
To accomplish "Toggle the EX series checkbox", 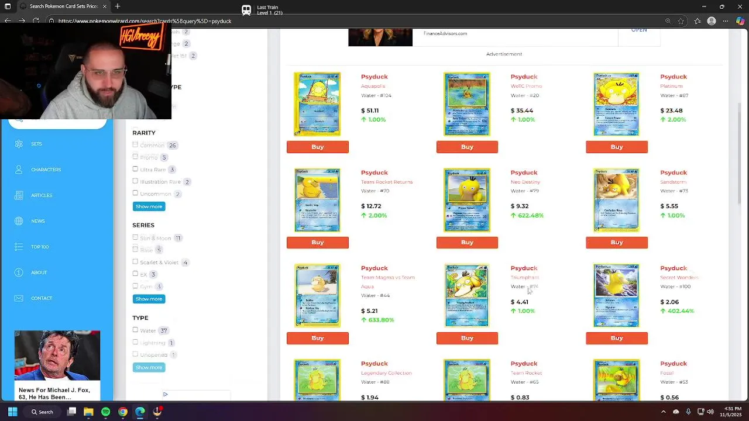I will [x=135, y=274].
